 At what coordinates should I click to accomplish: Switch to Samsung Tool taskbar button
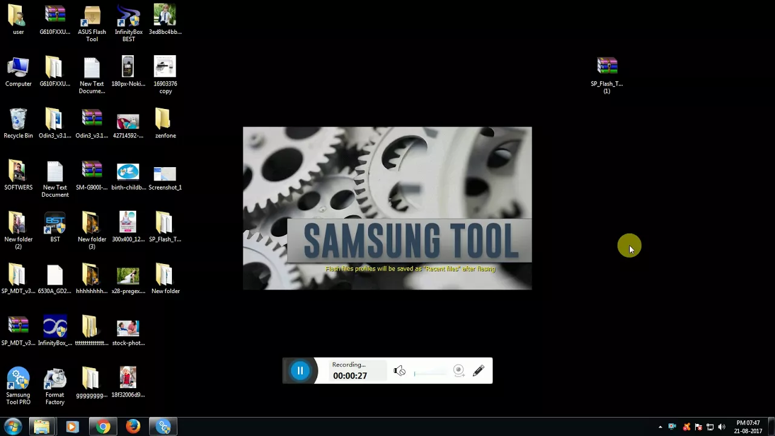[x=163, y=427]
